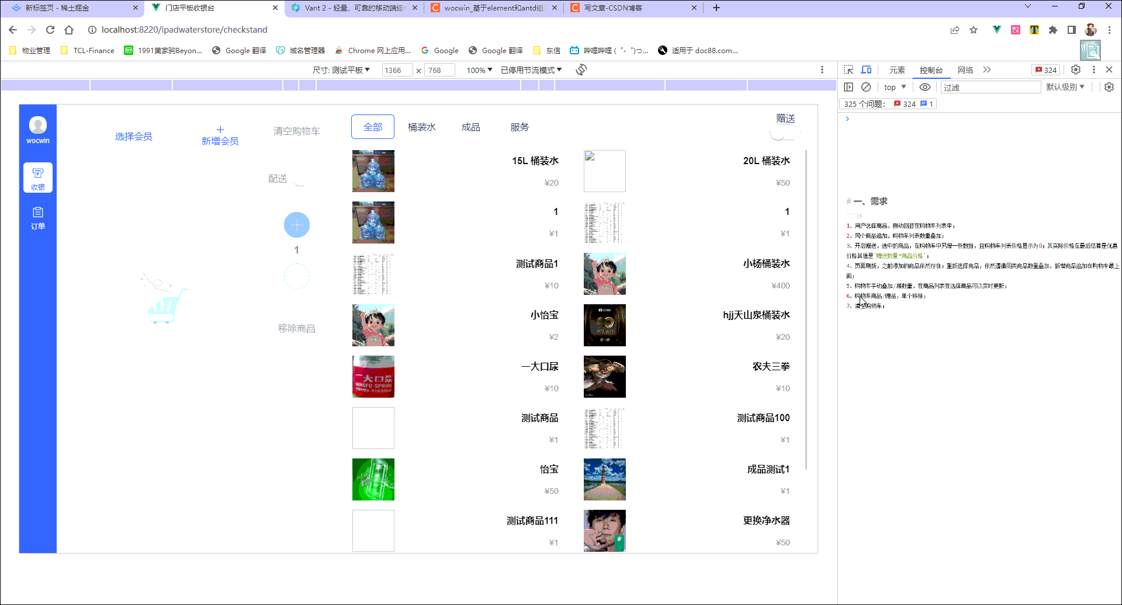Viewport: 1122px width, 605px height.
Task: Activate the DevTools inspect element tool
Action: 849,69
